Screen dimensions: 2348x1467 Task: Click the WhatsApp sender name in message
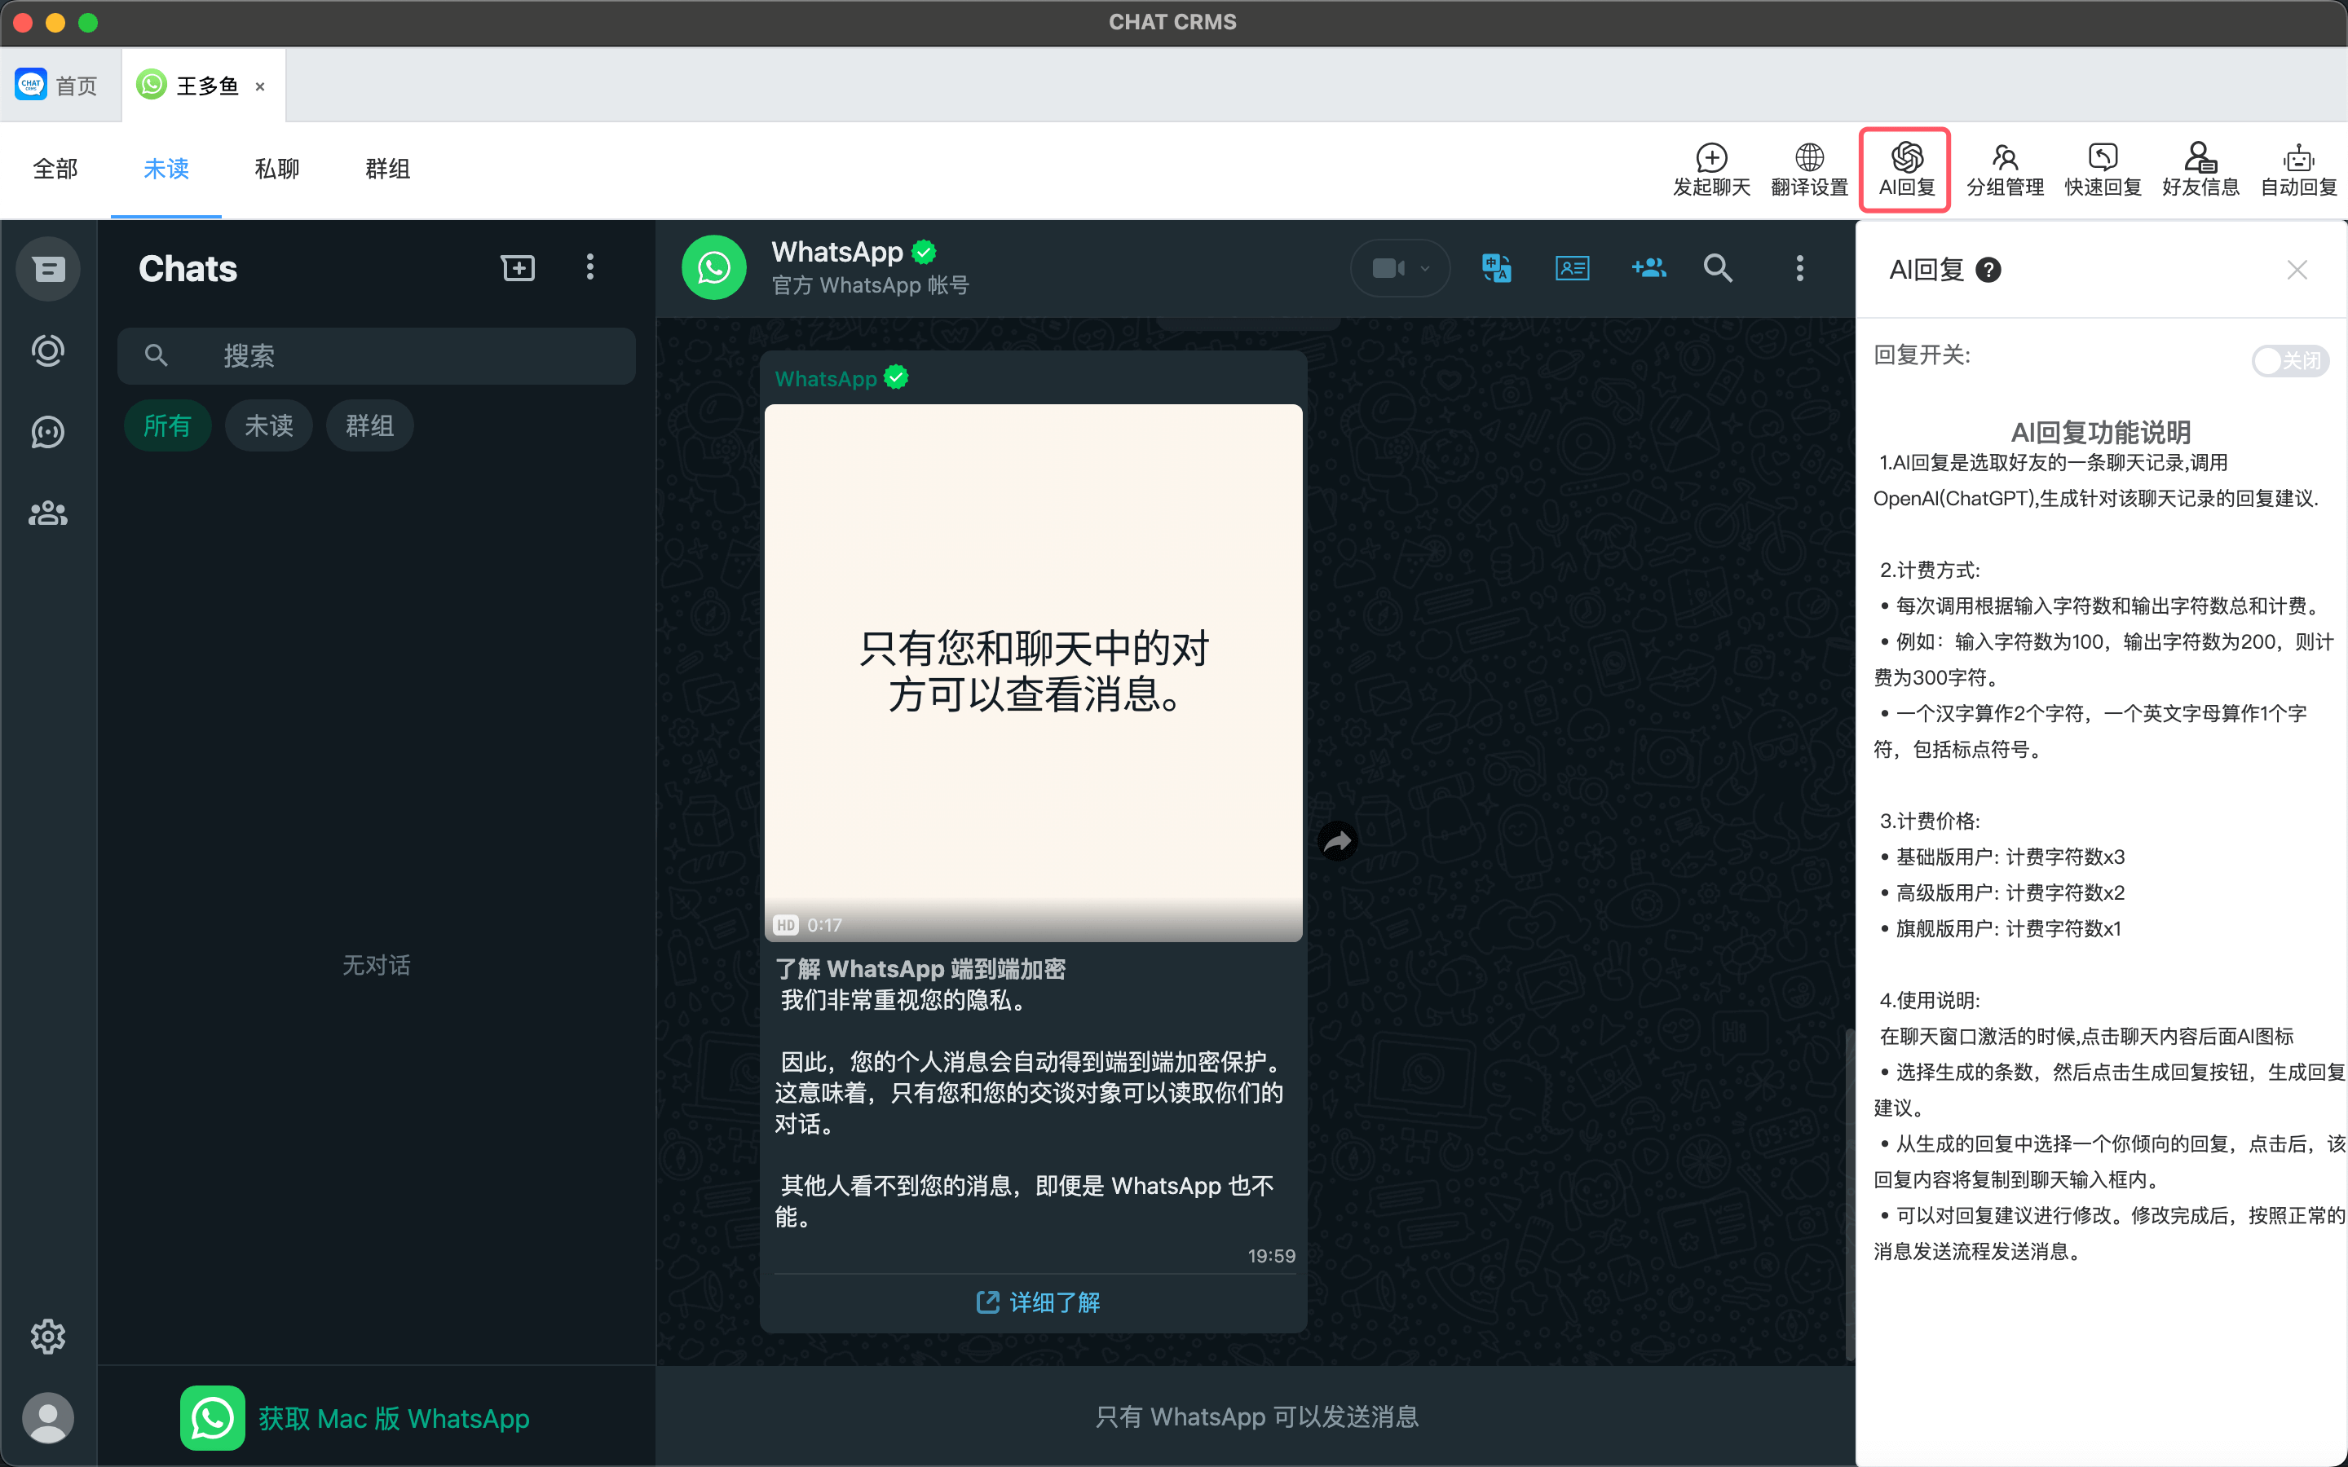pos(826,377)
